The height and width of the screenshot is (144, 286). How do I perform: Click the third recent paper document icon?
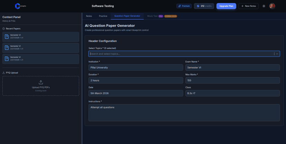pyautogui.click(x=7, y=59)
